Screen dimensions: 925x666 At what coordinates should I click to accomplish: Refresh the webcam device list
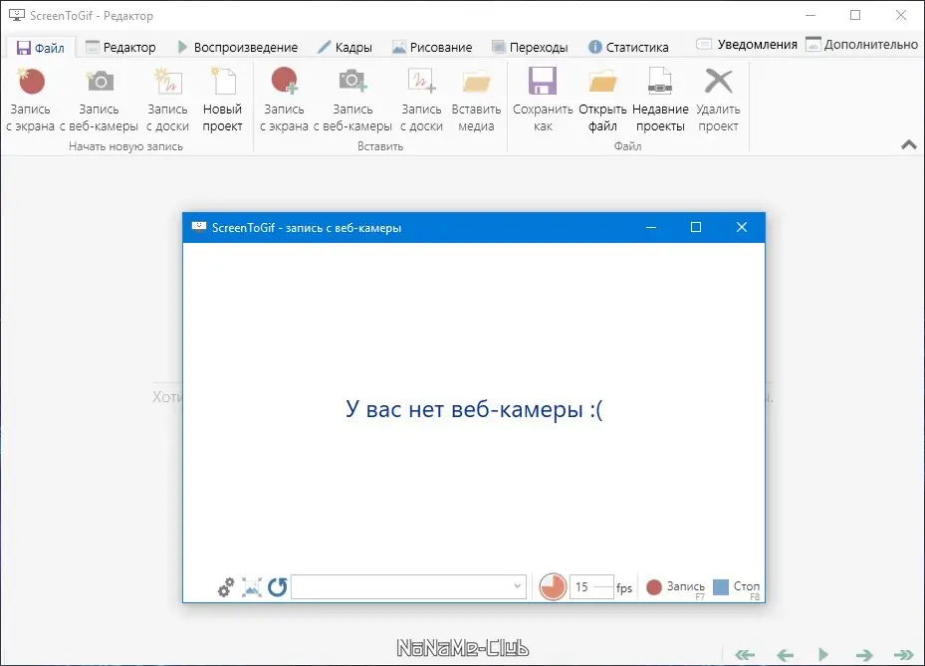pos(277,587)
